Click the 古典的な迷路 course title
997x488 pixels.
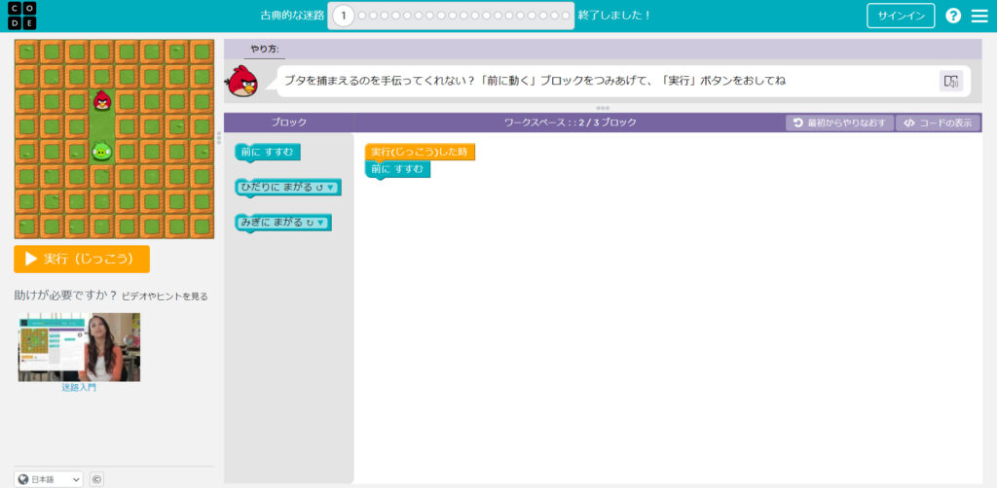(292, 16)
